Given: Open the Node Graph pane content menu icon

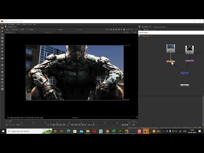Looking at the screenshot, I should point(139,36).
